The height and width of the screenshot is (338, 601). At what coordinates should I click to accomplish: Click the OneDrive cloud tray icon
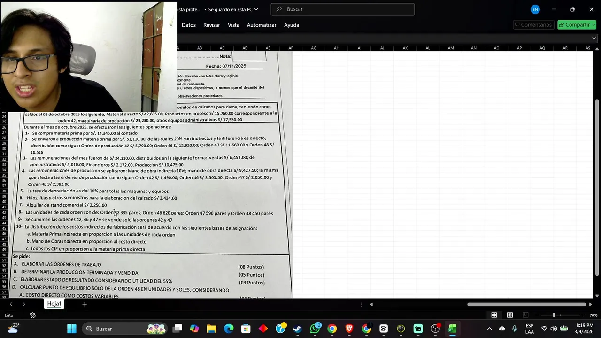(502, 329)
